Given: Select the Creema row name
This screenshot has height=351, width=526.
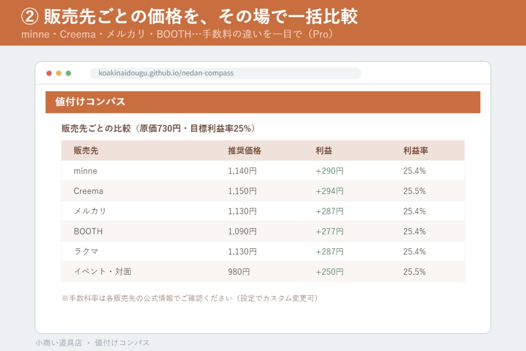Looking at the screenshot, I should (88, 191).
